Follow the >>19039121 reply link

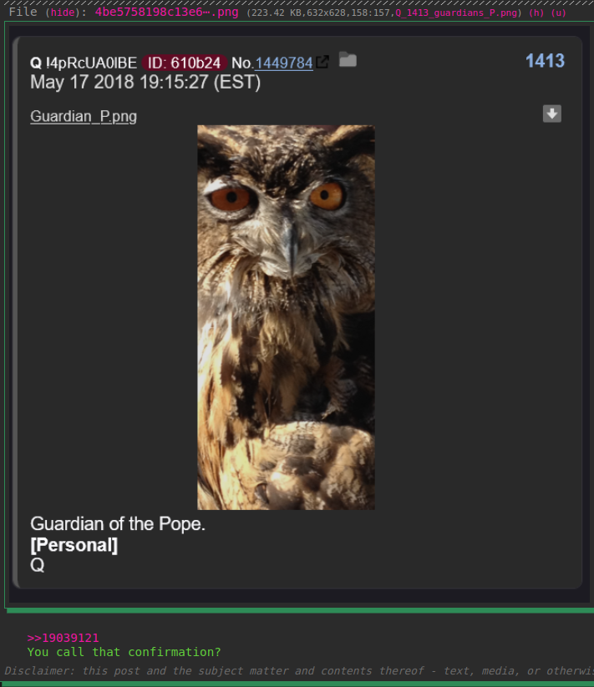(x=63, y=638)
